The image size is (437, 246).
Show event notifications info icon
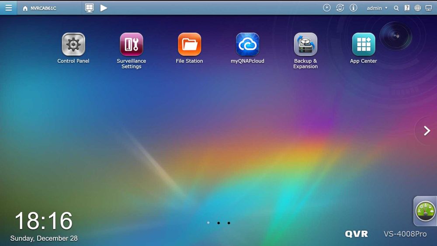pos(354,8)
